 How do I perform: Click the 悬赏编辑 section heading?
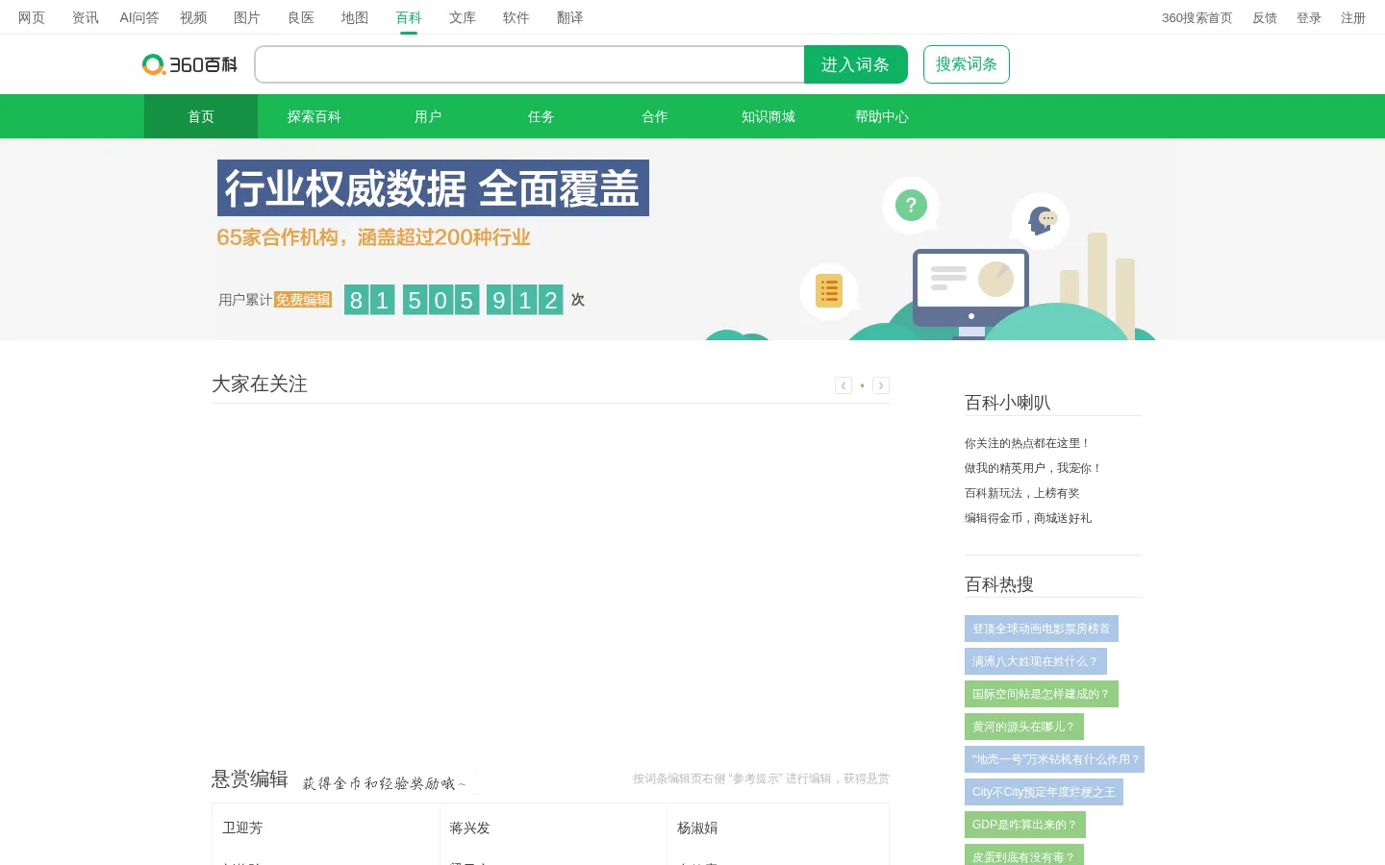250,778
